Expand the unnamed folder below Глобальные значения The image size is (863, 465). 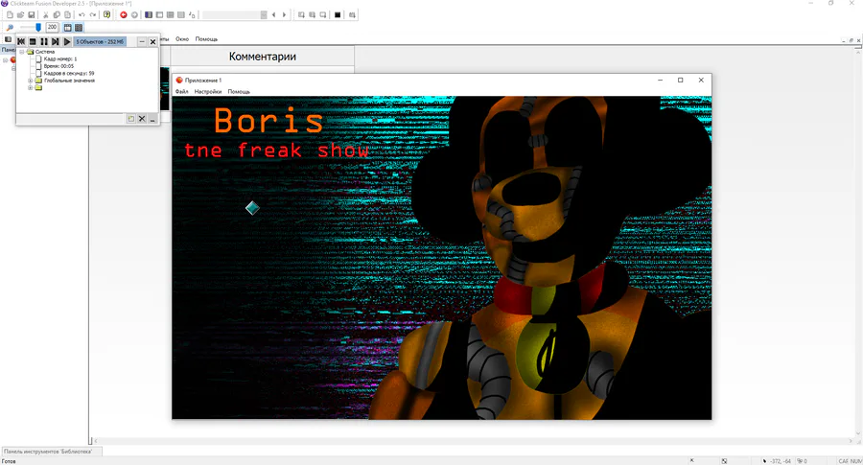pos(31,87)
